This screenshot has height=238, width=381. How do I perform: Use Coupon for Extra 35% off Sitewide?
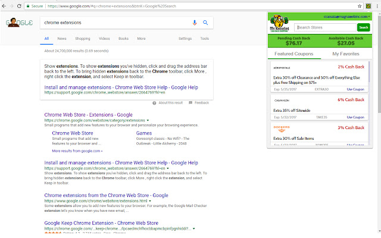pos(355,117)
